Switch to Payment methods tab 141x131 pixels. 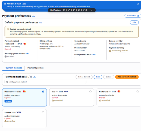coord(13,68)
